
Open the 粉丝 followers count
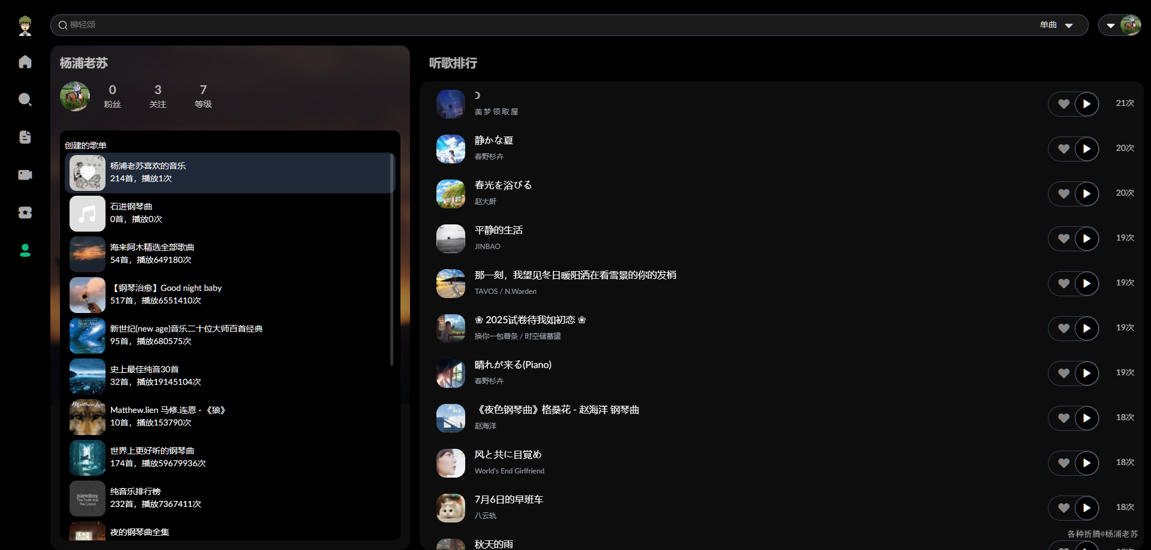tap(112, 96)
